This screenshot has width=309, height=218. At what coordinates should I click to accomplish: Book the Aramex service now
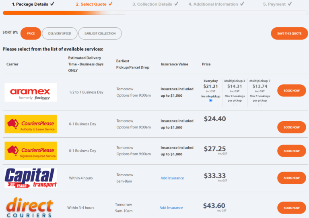pyautogui.click(x=291, y=91)
